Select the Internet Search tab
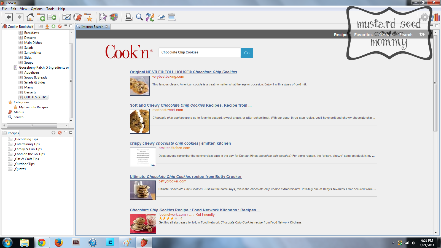441x248 pixels. tap(92, 27)
